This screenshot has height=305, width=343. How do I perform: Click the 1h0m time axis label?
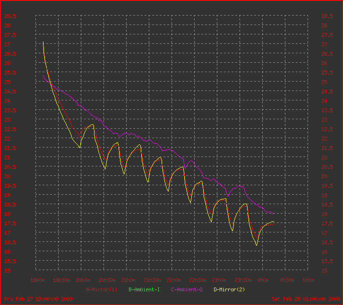[308, 280]
